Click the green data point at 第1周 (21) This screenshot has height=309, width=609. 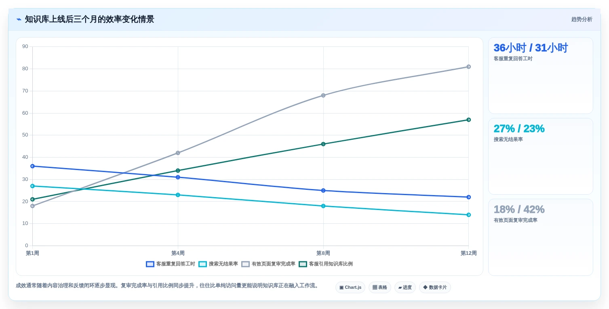(x=33, y=200)
